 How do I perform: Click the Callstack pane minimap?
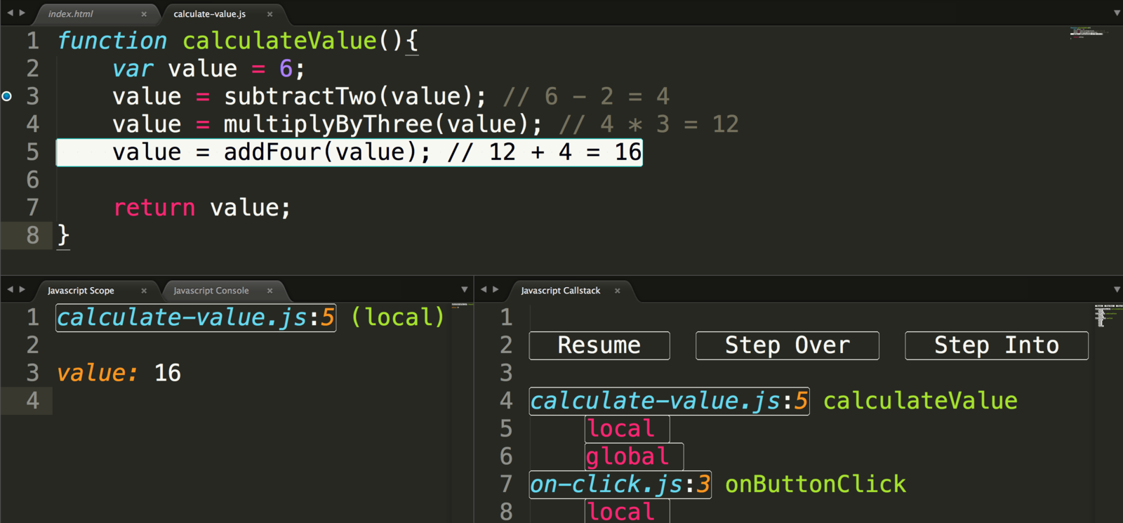click(x=1108, y=316)
